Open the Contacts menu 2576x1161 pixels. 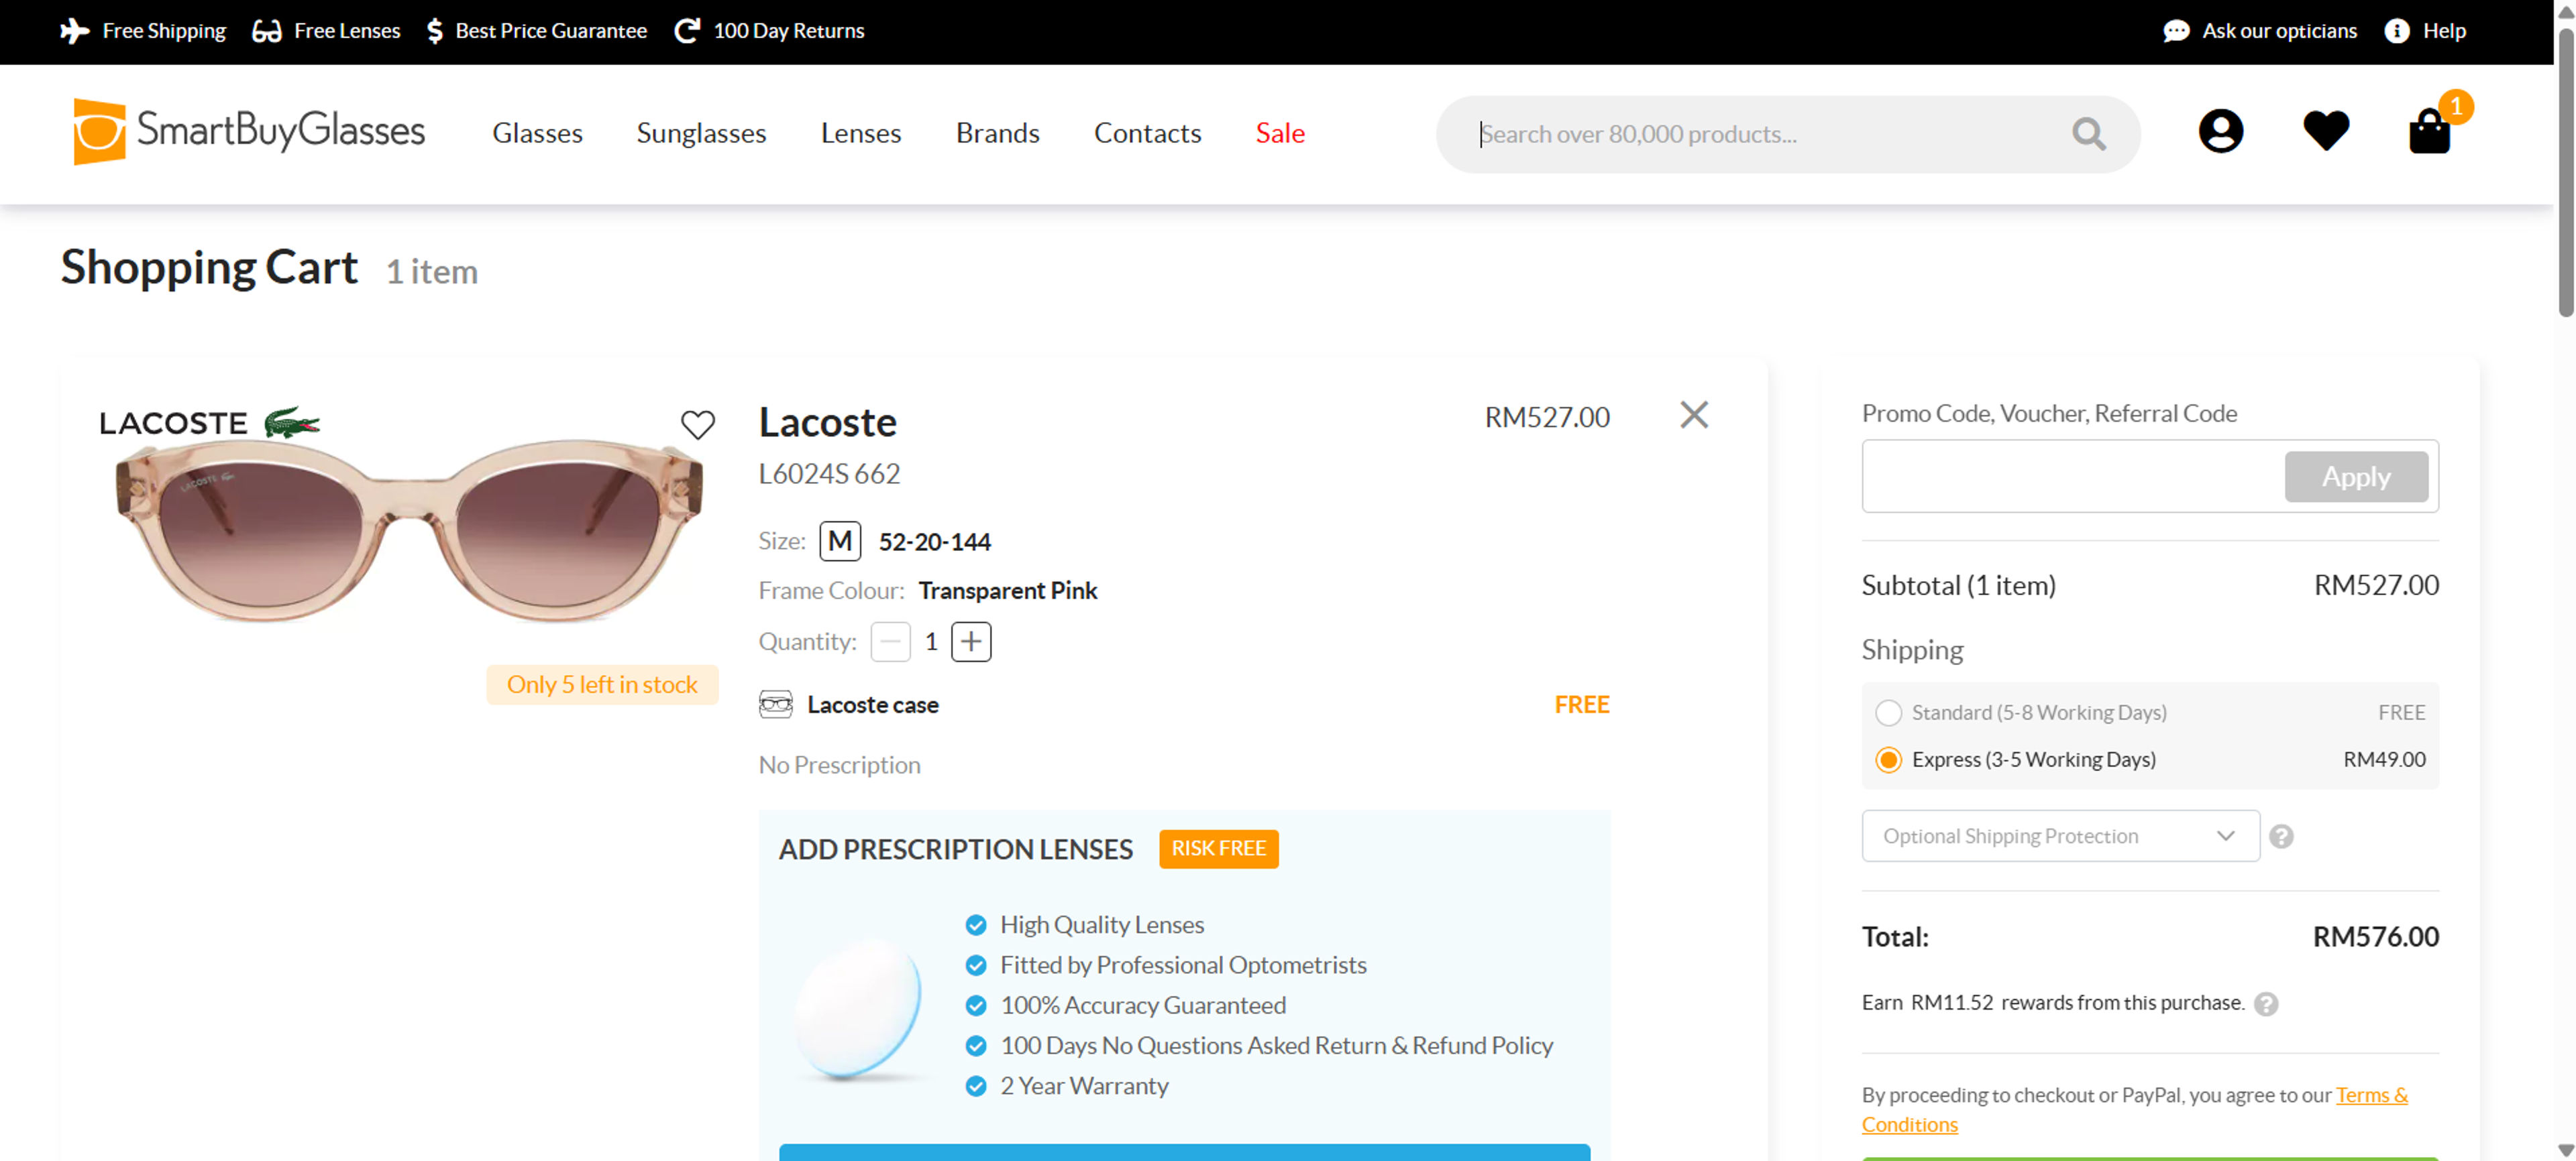[x=1147, y=133]
